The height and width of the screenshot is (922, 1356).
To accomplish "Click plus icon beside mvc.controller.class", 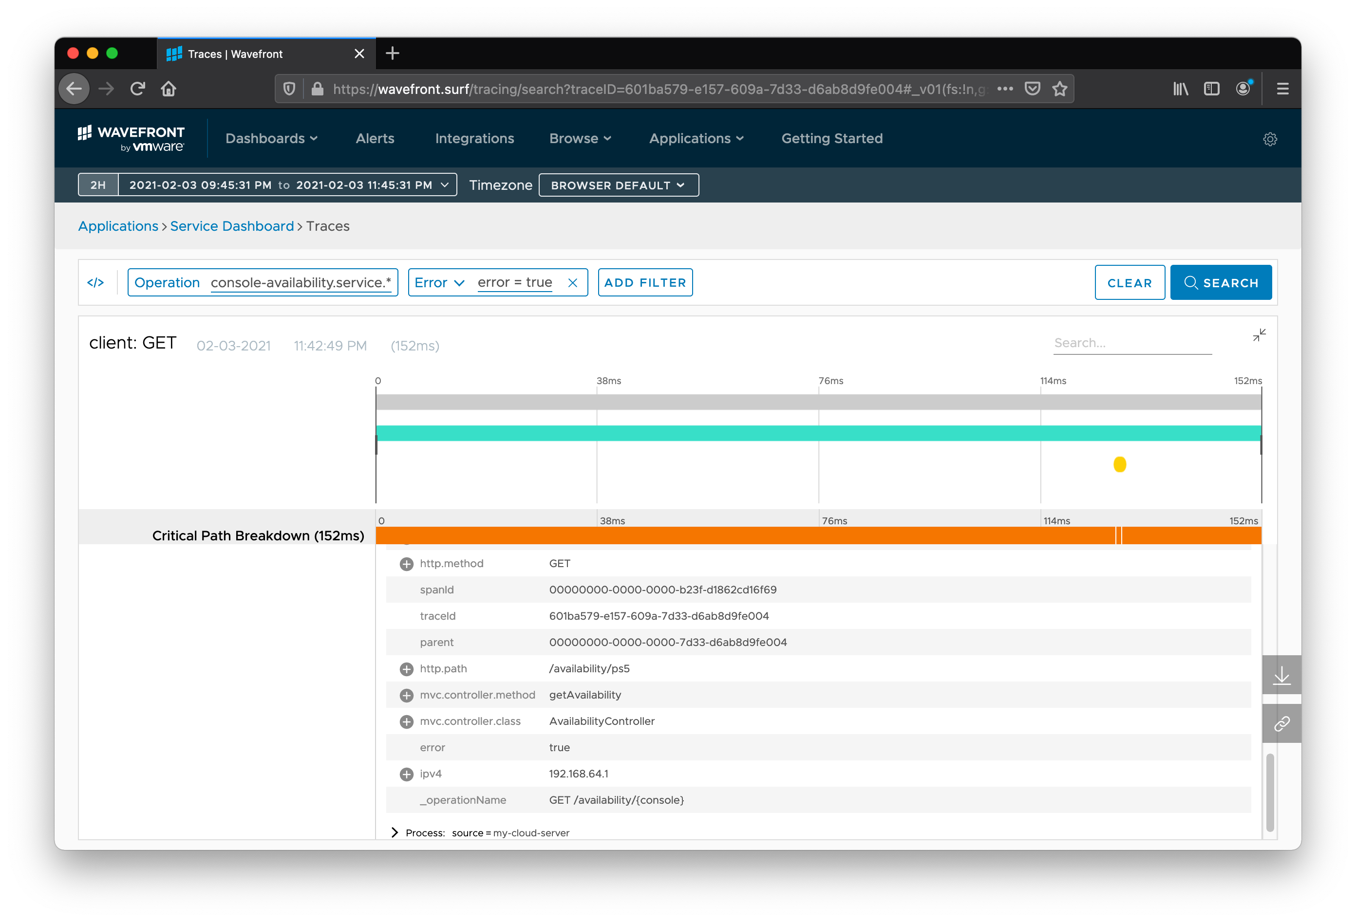I will tap(406, 722).
